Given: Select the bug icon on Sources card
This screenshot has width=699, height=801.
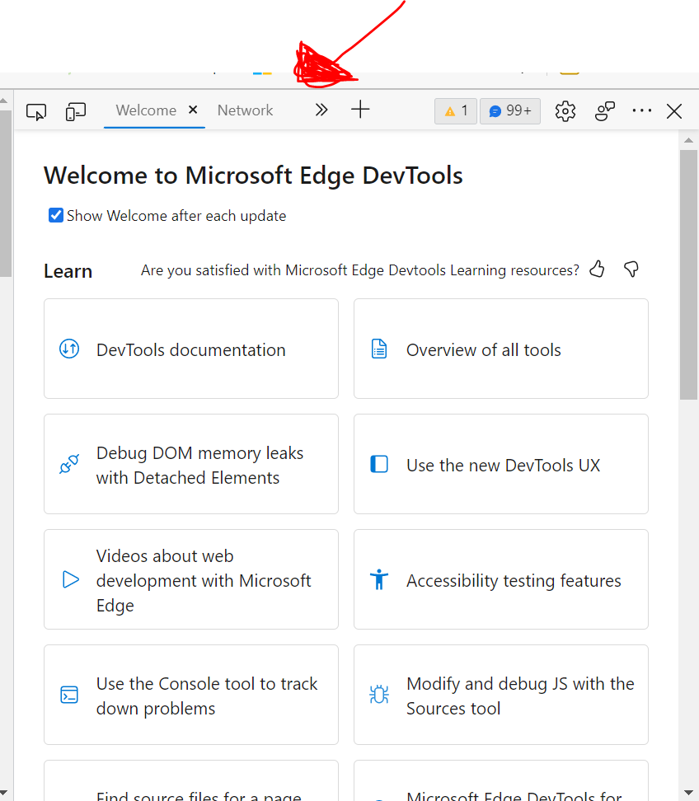Looking at the screenshot, I should 379,695.
